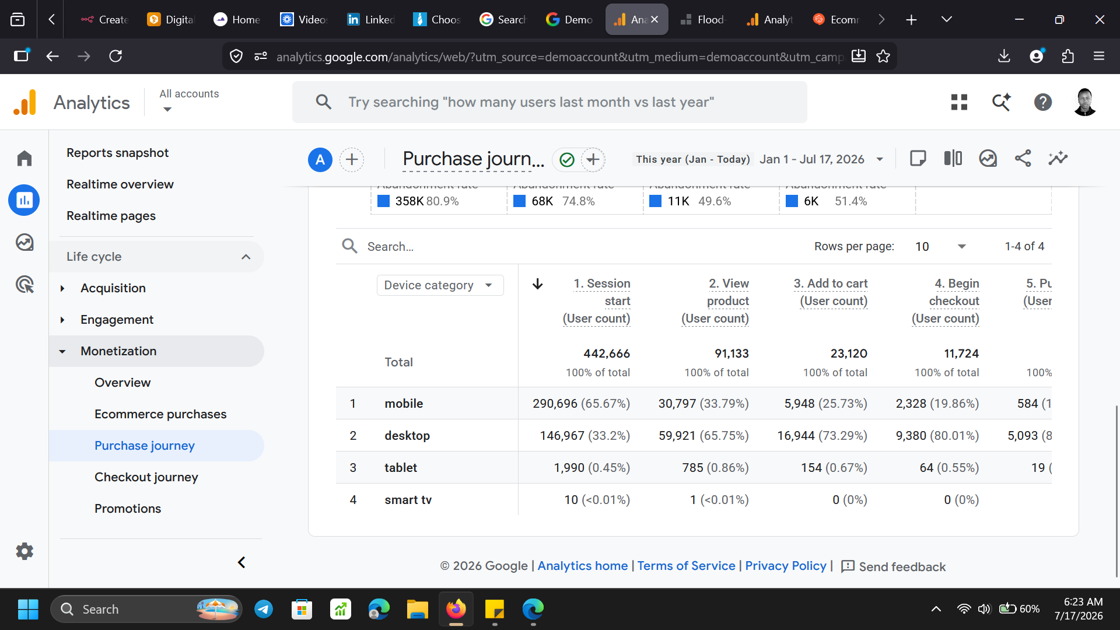Open Privacy Policy link
This screenshot has height=630, width=1120.
coord(786,566)
